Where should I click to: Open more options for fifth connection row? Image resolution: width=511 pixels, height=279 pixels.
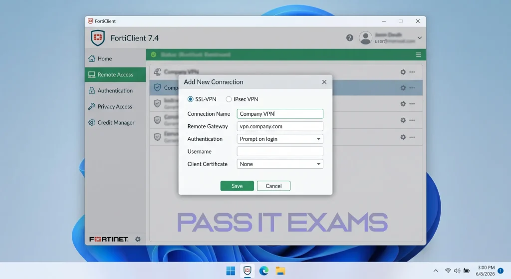click(412, 137)
